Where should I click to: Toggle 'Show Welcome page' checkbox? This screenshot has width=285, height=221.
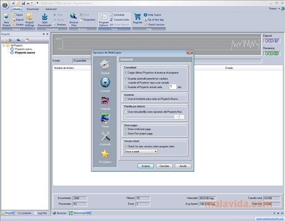click(x=126, y=129)
